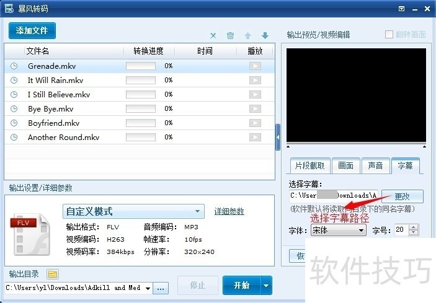Click the black video preview area
Image resolution: width=436 pixels, height=303 pixels.
pos(356,95)
